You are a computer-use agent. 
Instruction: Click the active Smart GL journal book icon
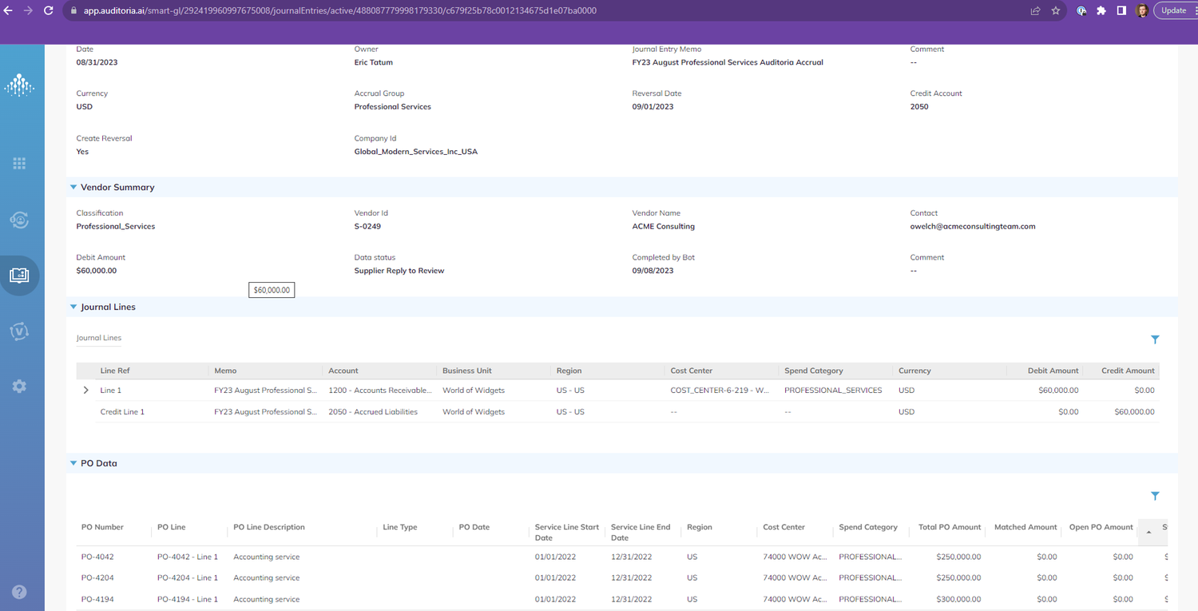pyautogui.click(x=19, y=275)
